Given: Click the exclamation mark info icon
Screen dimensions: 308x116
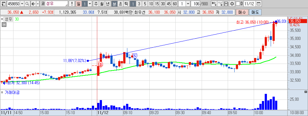Looking at the screenshot, I should point(72,4).
